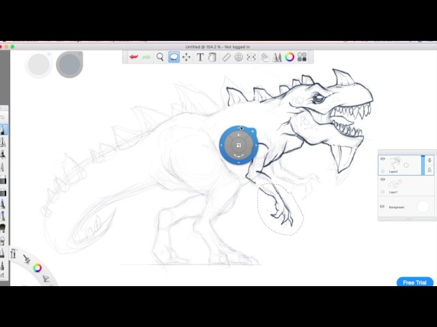Open the lagoon color wheel
Viewport: 437px width, 327px height.
(38, 268)
